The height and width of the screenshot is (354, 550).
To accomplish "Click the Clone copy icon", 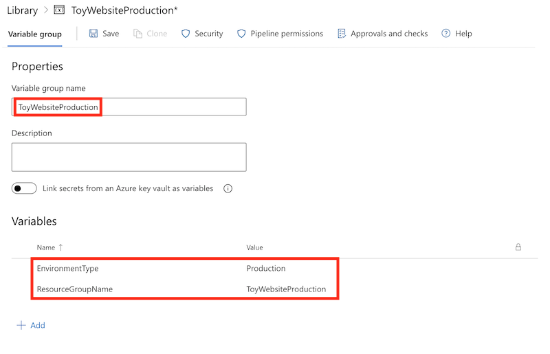I will coord(138,34).
